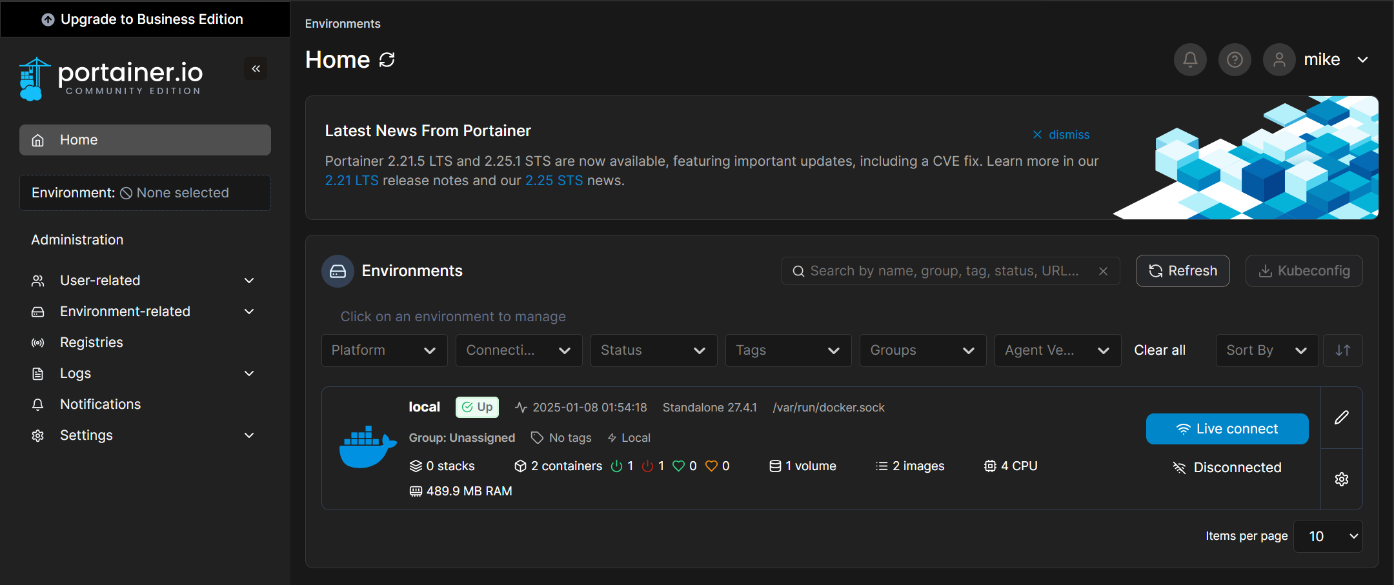Click the user avatar icon

click(x=1279, y=60)
